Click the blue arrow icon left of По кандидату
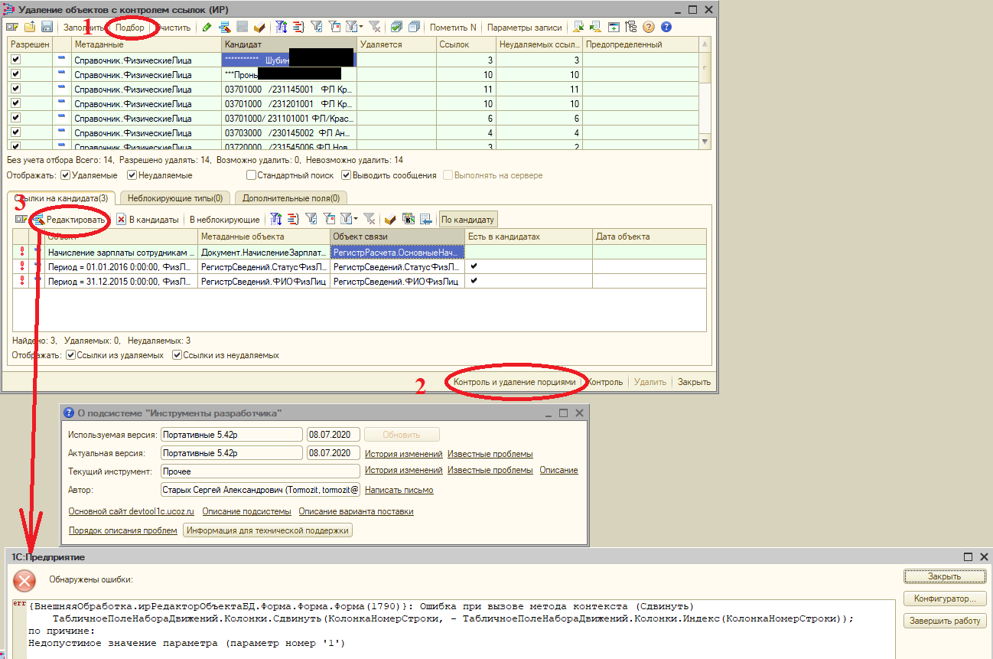This screenshot has height=659, width=993. 425,220
